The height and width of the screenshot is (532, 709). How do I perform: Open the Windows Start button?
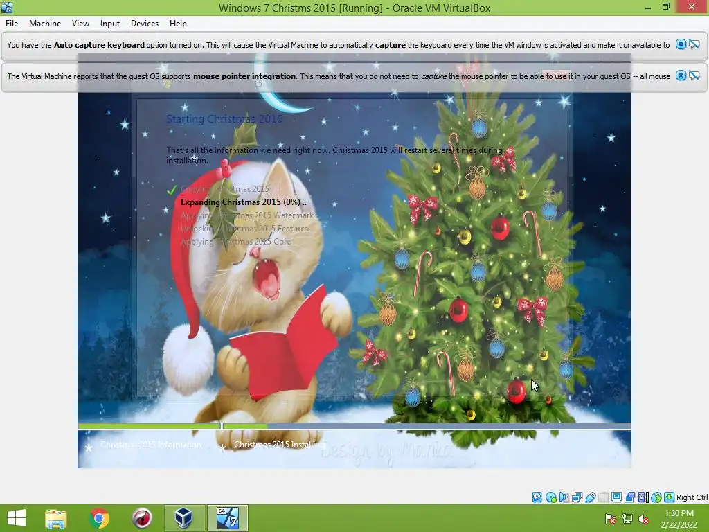point(17,518)
